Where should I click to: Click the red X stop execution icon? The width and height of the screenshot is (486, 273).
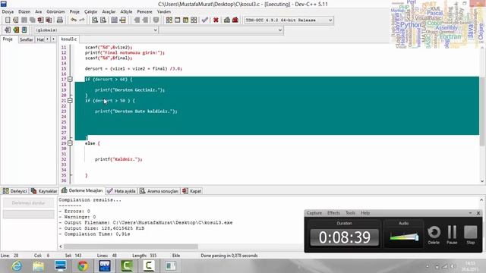[x=216, y=20]
